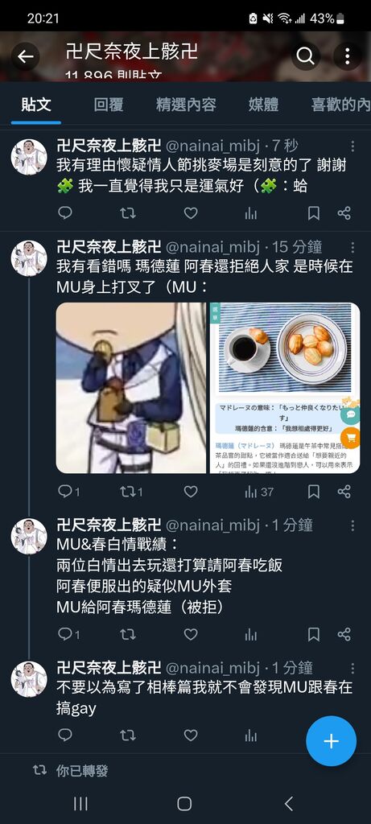Tap the back arrow in the header
The image size is (371, 824).
point(25,56)
